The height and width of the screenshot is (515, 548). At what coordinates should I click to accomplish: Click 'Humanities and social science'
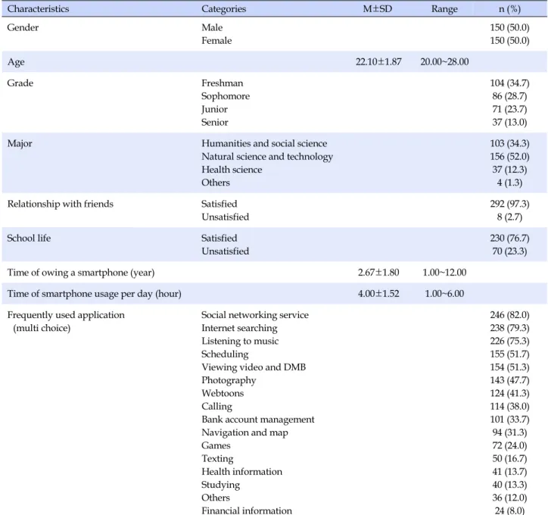(264, 144)
